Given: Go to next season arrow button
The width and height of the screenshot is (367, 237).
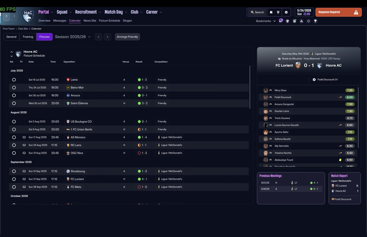Looking at the screenshot, I should click(x=108, y=37).
